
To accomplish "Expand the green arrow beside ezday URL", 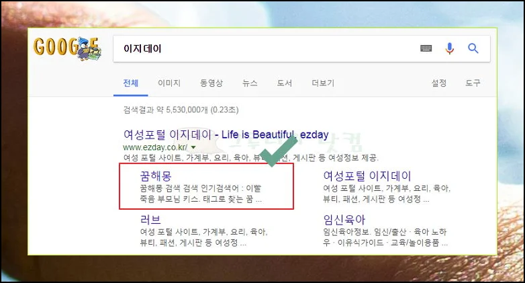I will tap(193, 147).
